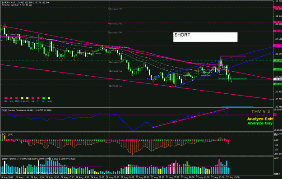
Task: Click the Analyze Exit text
Action: (x=260, y=119)
